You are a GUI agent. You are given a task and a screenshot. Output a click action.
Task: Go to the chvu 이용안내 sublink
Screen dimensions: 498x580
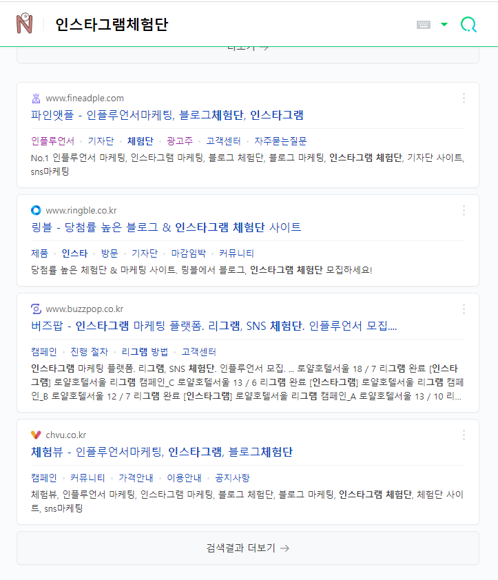pyautogui.click(x=184, y=478)
